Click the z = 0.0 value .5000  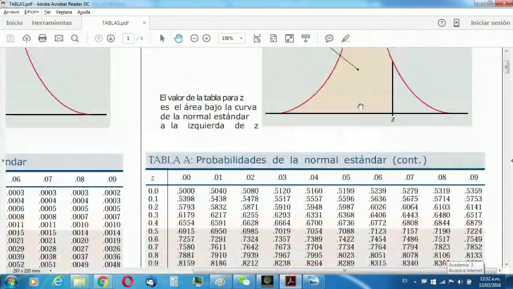pyautogui.click(x=186, y=191)
